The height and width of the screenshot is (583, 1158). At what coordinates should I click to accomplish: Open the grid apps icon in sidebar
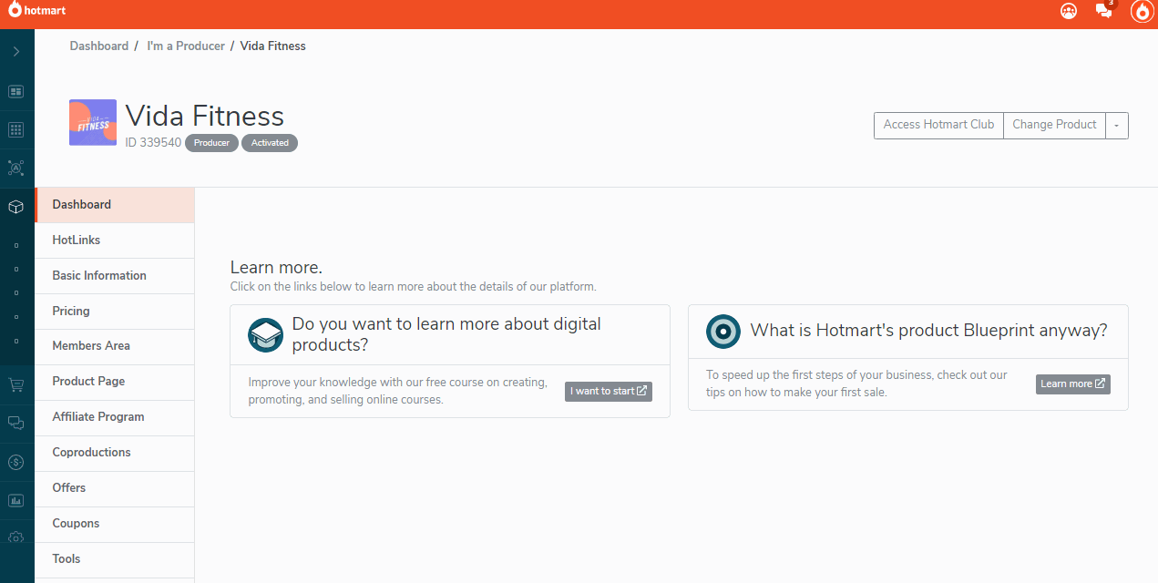pyautogui.click(x=16, y=130)
